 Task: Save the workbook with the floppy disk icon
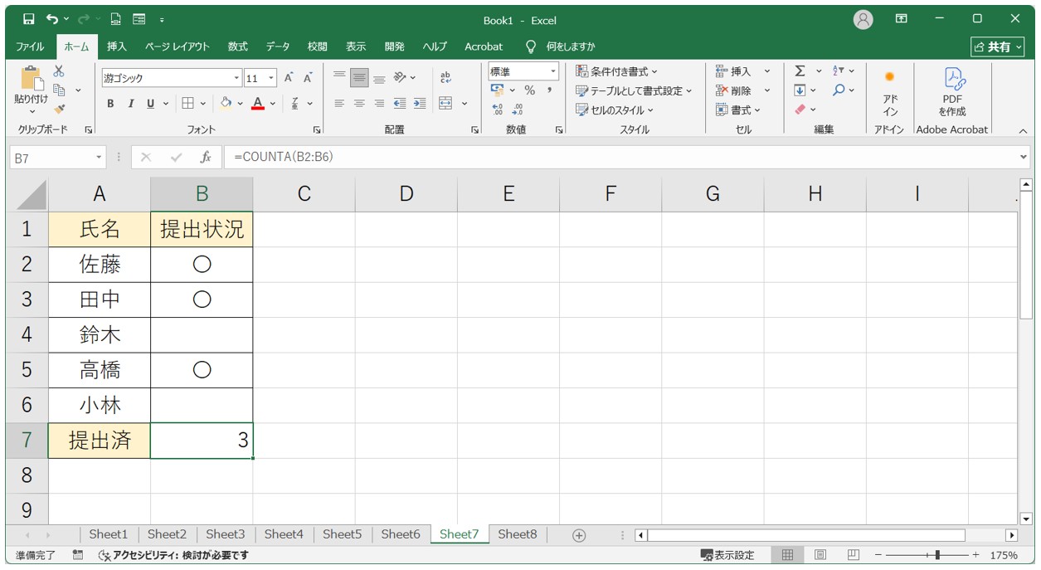pos(29,19)
